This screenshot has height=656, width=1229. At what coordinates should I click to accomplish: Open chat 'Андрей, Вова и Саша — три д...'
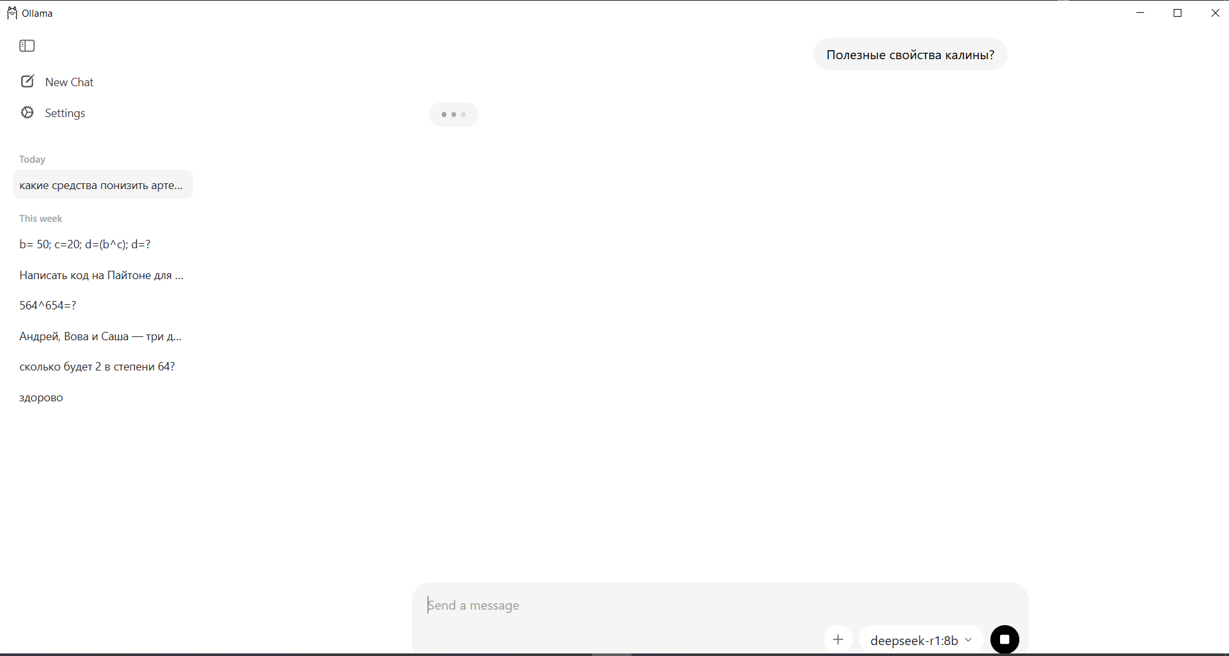[x=100, y=336]
